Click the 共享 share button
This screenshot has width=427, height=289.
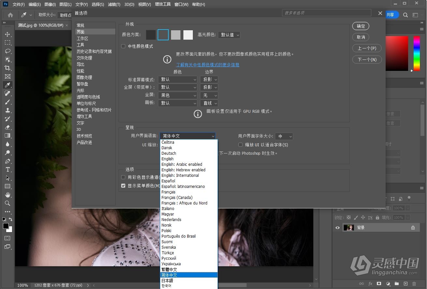click(x=391, y=15)
